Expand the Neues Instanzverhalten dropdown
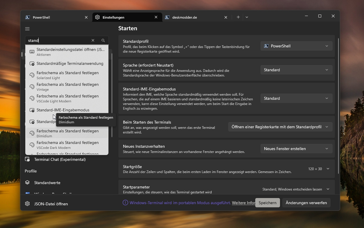This screenshot has width=364, height=228. click(296, 149)
